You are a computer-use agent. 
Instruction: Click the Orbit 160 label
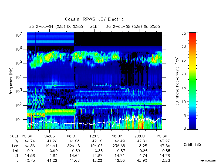tap(192, 145)
